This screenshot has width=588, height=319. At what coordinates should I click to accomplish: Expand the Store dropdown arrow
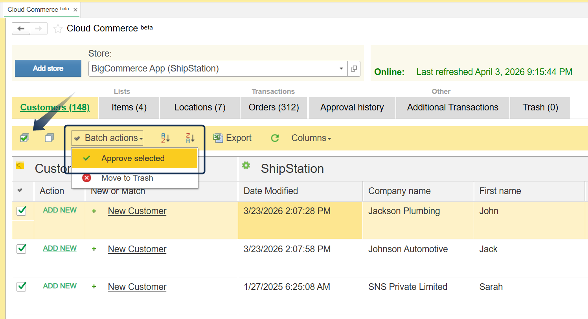click(x=341, y=69)
